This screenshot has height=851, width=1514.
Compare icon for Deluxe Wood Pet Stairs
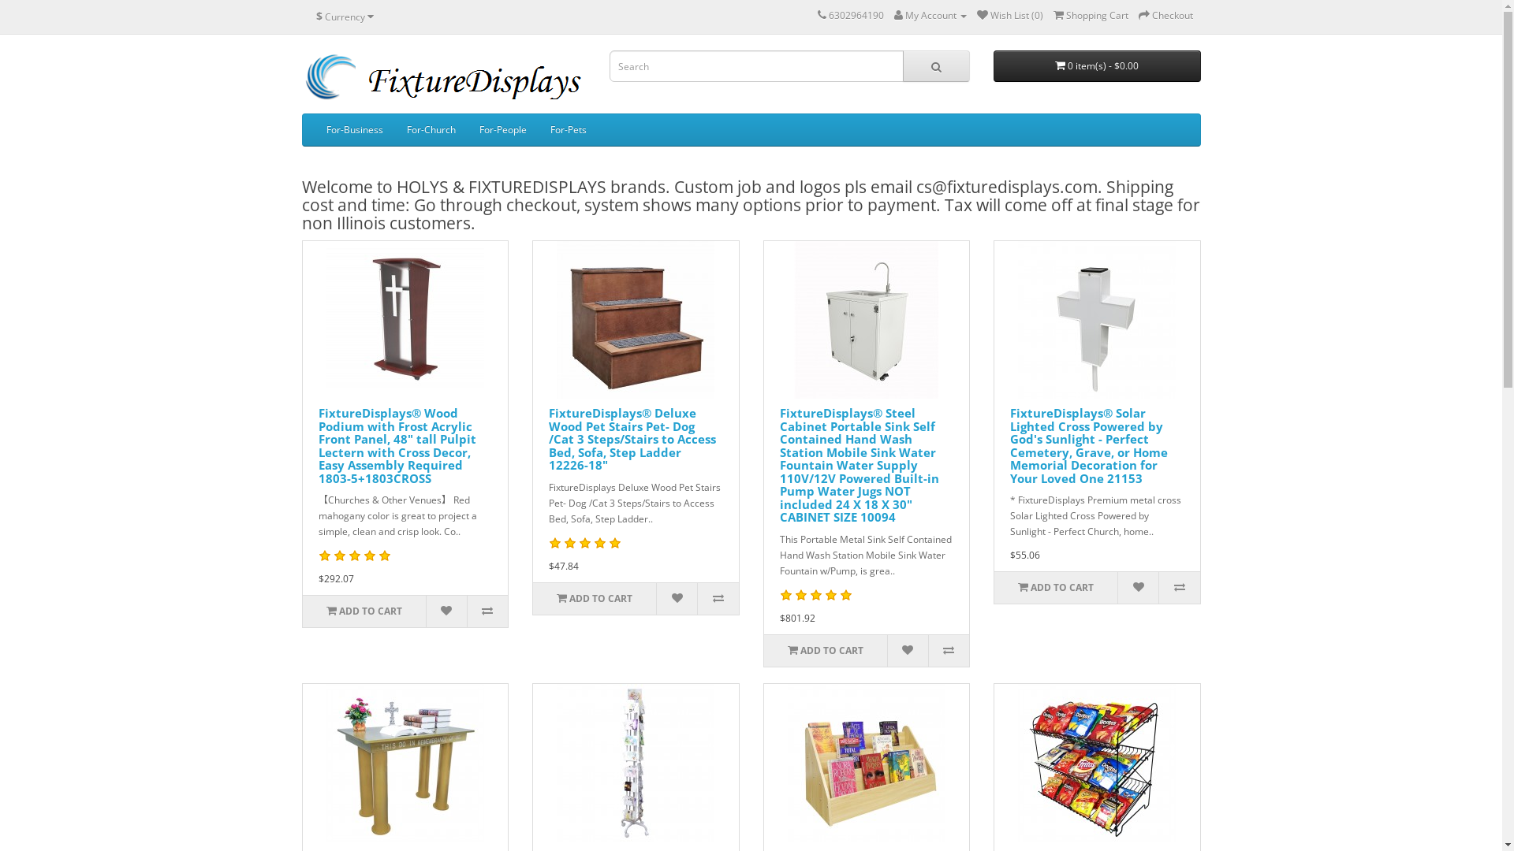click(x=718, y=599)
